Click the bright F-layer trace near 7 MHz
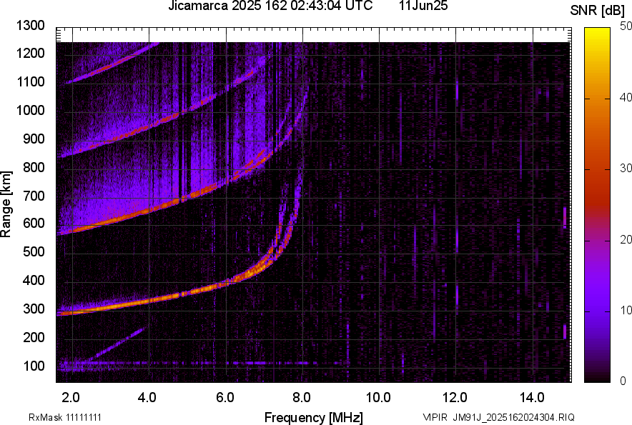 262,264
